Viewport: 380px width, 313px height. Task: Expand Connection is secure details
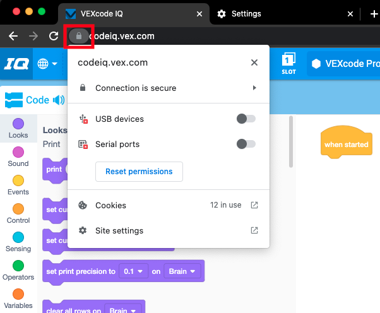click(x=254, y=88)
